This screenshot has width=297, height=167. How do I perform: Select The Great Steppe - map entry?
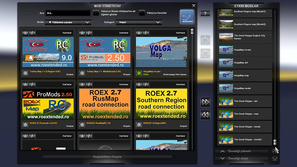pyautogui.click(x=245, y=114)
